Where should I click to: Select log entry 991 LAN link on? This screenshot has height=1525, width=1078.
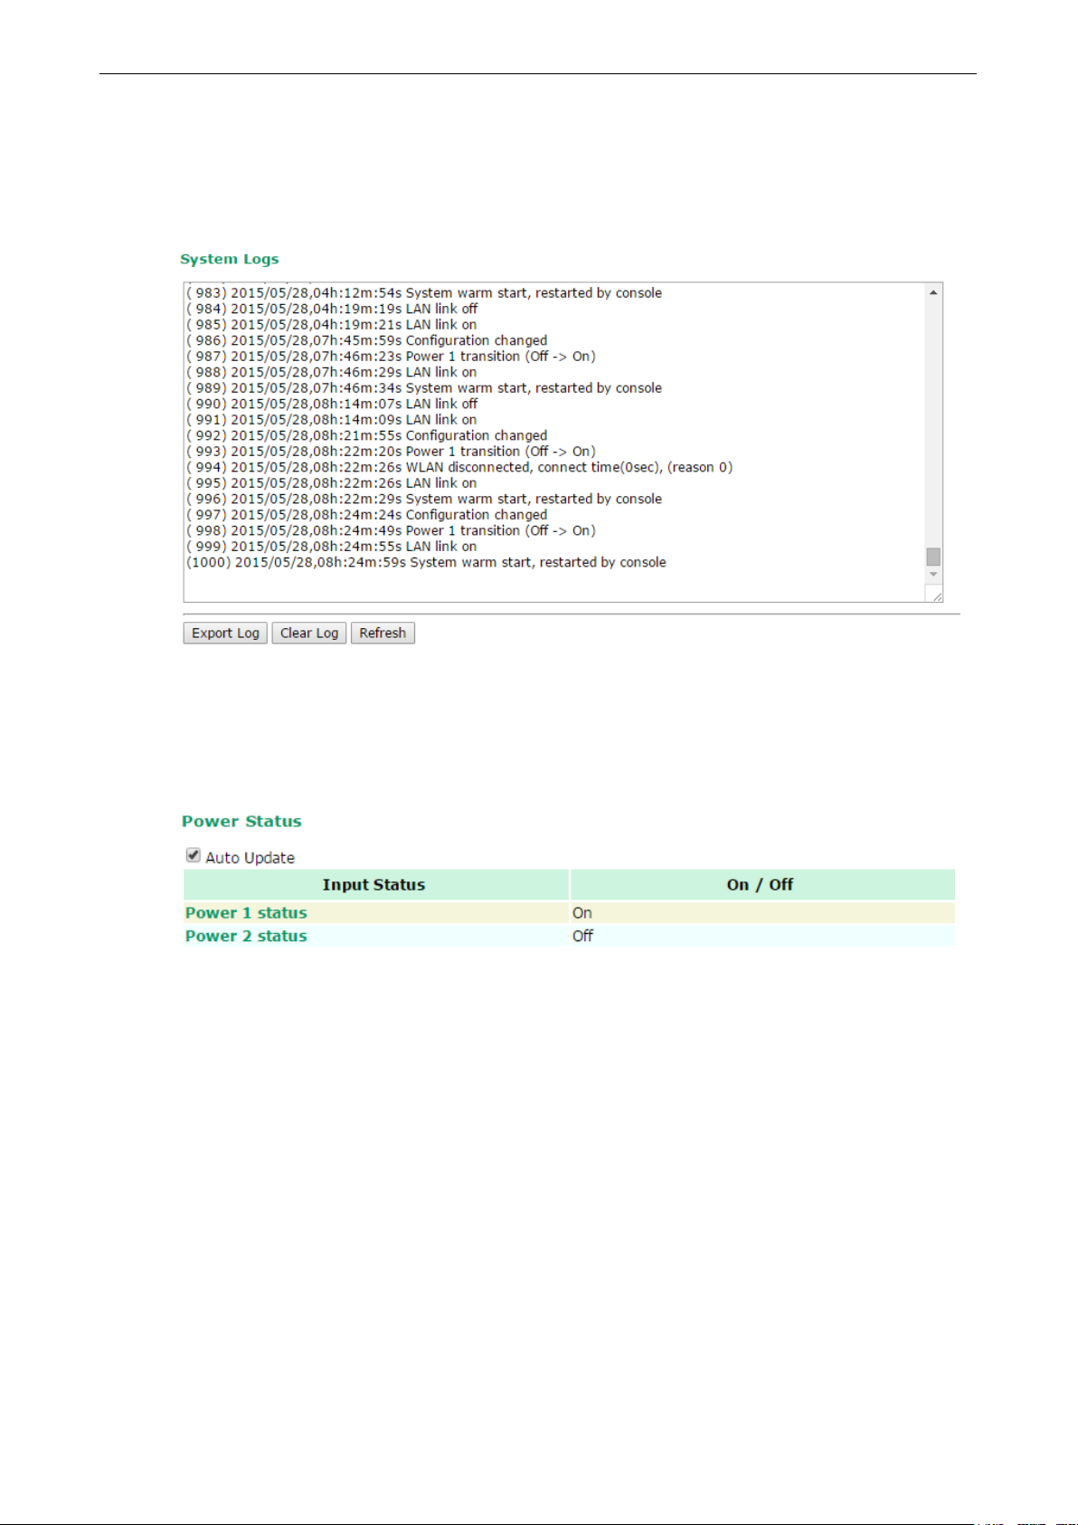[332, 420]
